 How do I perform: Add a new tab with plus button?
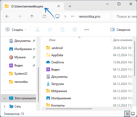point(70,6)
